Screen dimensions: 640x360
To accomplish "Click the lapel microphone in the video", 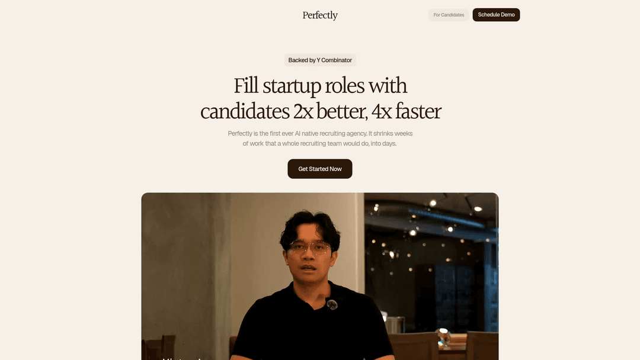I will tap(332, 304).
